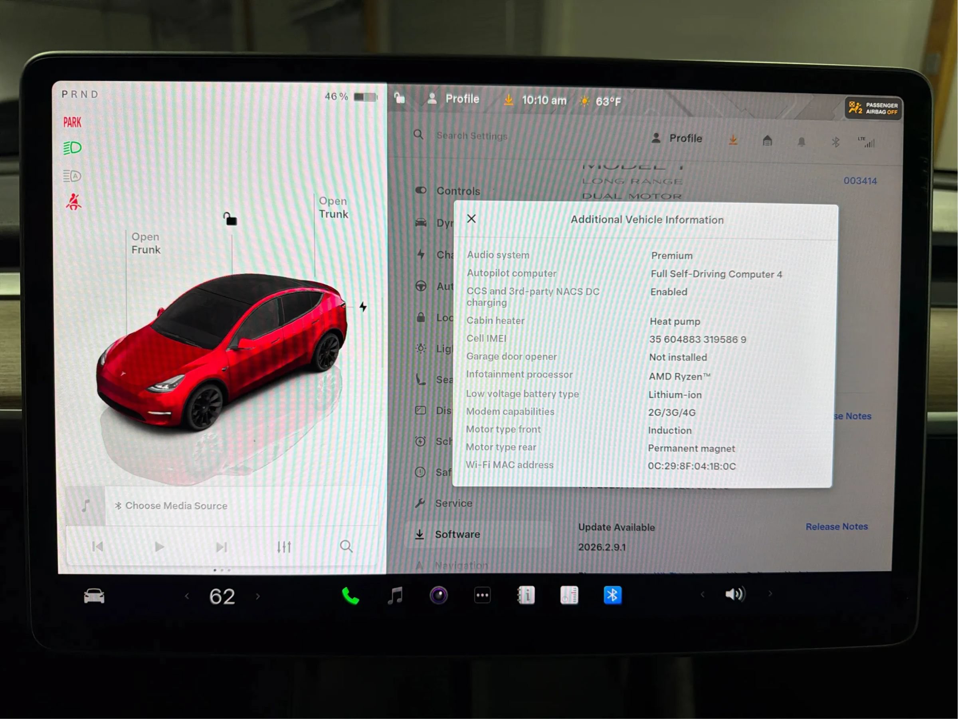Open the Lights menu with sun icon

[x=434, y=348]
